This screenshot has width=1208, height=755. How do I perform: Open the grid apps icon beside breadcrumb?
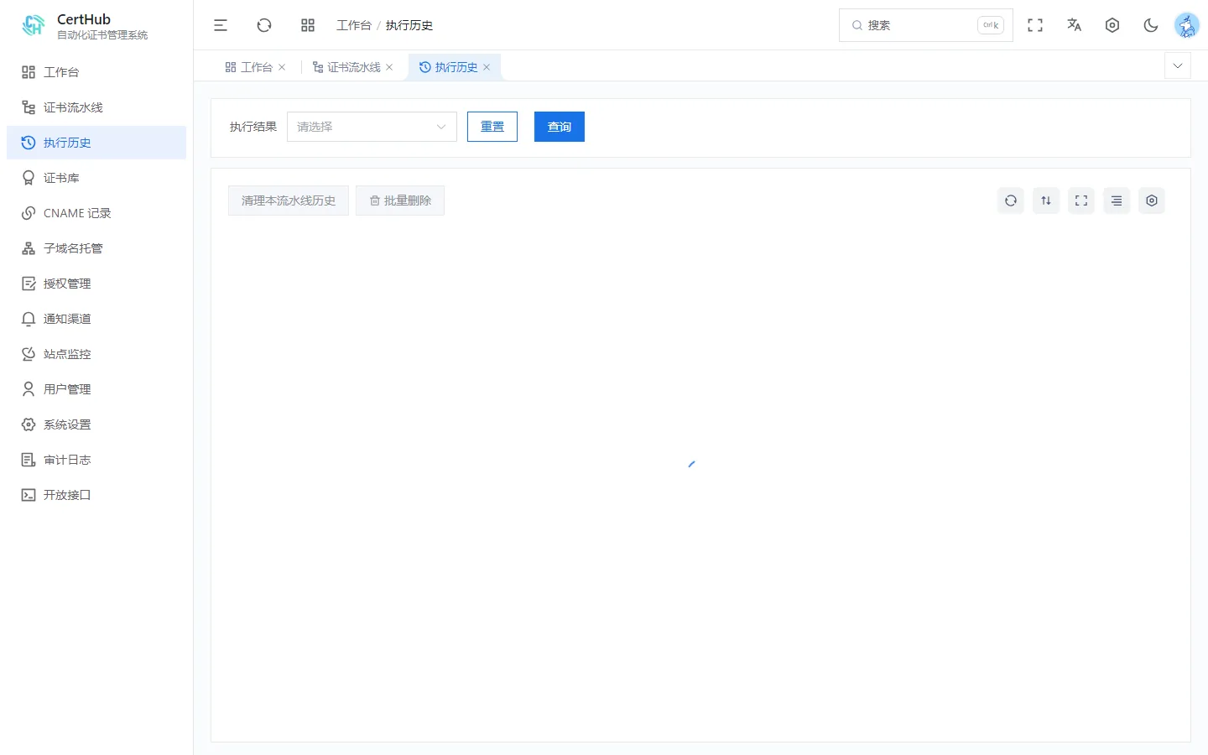tap(308, 25)
